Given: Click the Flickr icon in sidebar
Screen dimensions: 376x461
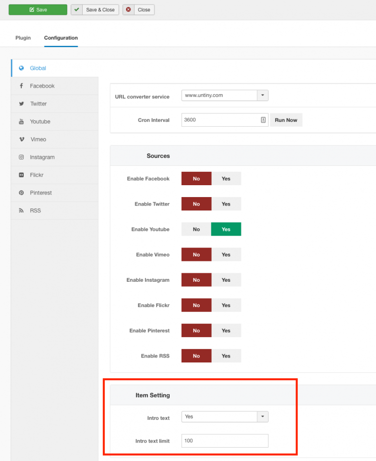Looking at the screenshot, I should tap(21, 175).
